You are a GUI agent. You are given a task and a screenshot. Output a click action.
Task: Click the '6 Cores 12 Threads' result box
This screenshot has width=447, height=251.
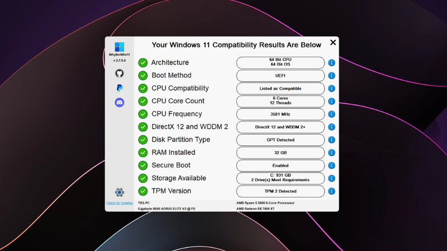(280, 102)
